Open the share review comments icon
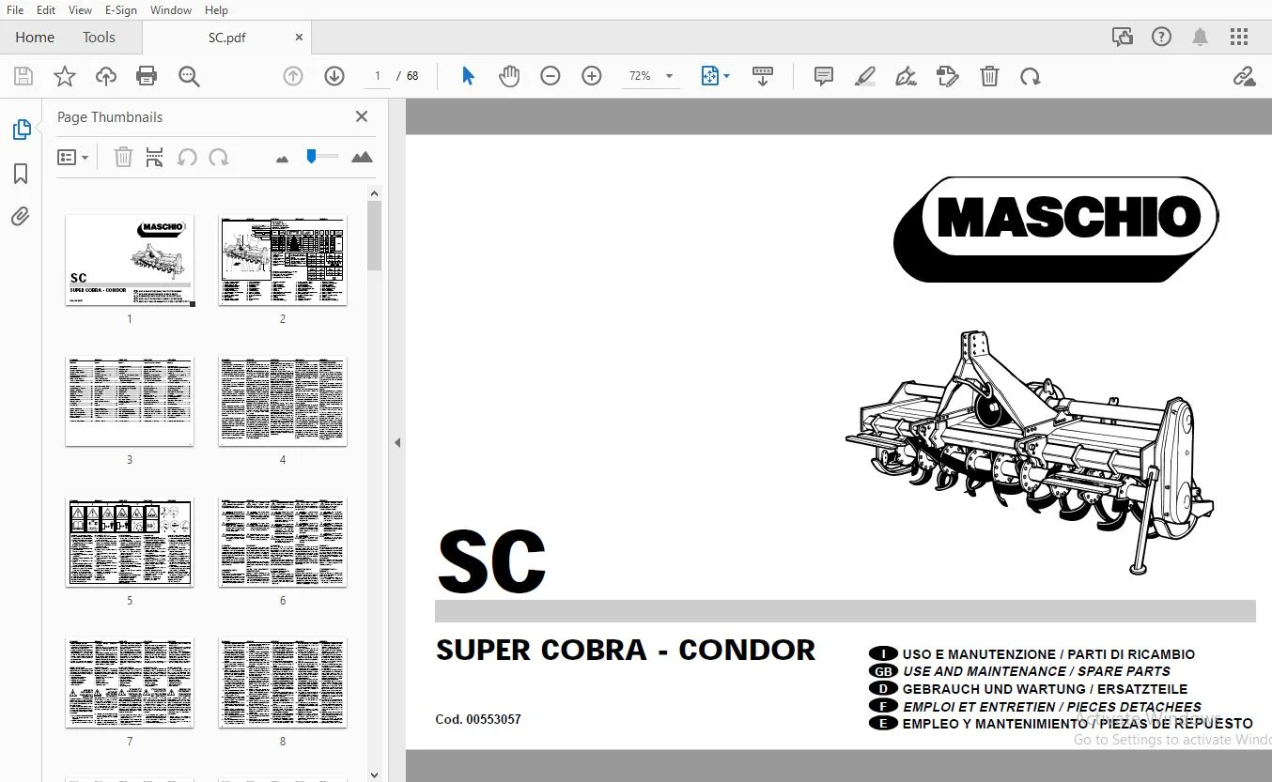This screenshot has height=782, width=1272. tap(1122, 38)
